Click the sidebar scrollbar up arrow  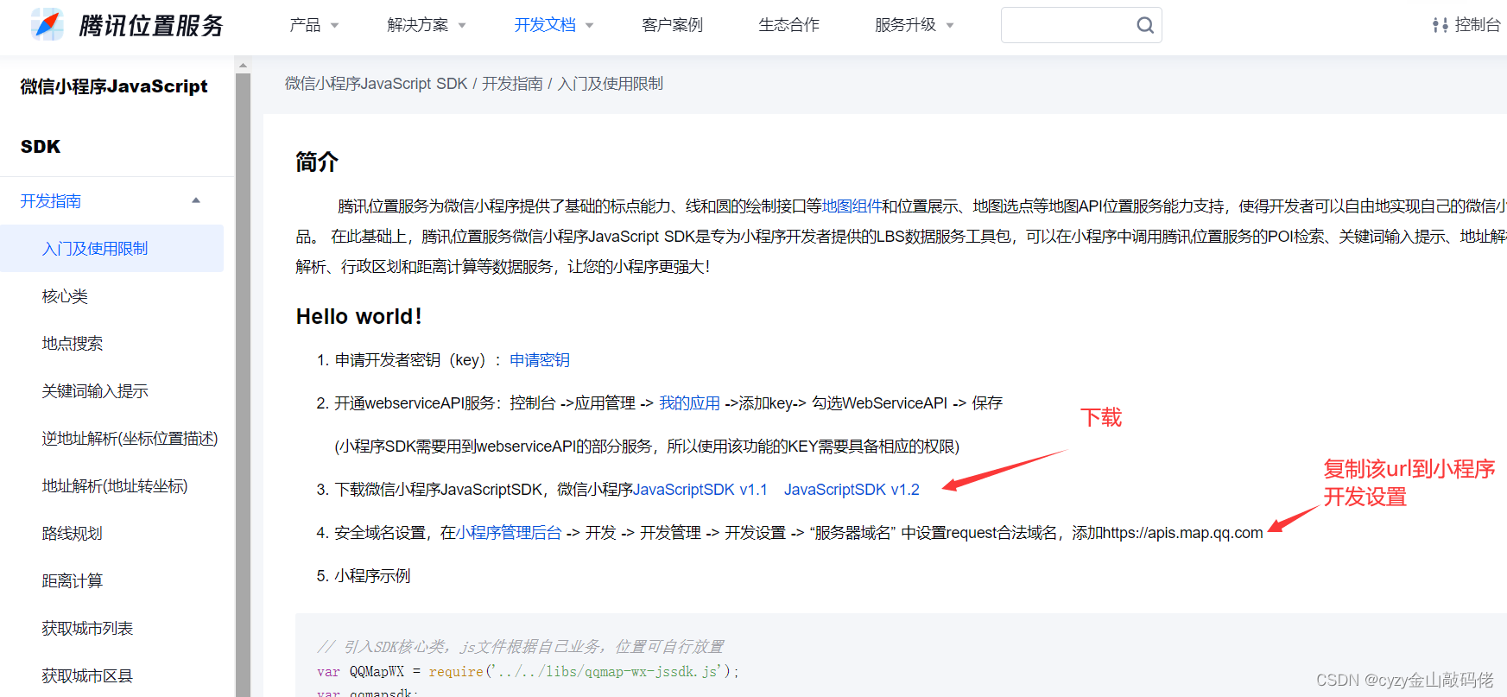(243, 65)
